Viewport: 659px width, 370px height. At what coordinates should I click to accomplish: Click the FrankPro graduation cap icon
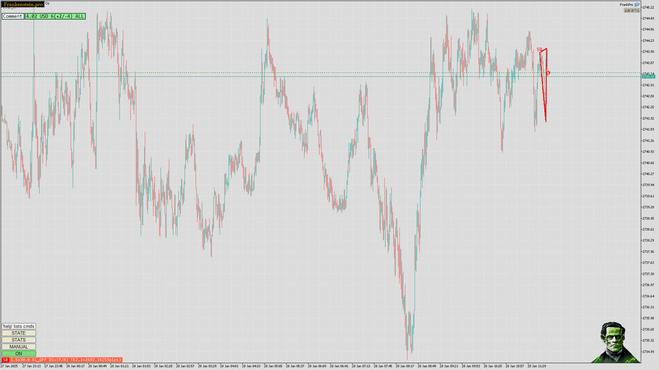click(637, 5)
